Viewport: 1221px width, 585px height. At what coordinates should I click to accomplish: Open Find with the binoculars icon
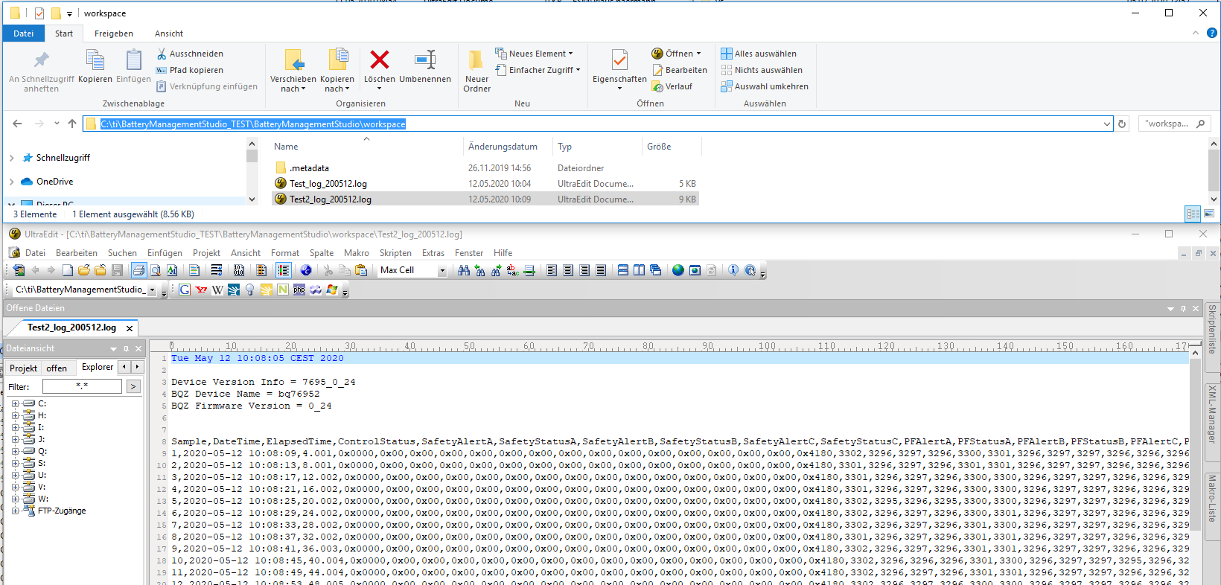(x=464, y=270)
